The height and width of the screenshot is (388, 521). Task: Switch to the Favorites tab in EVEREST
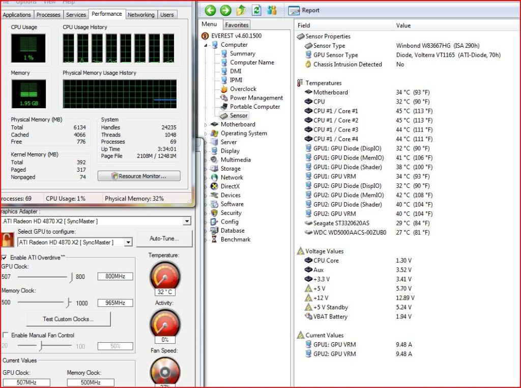(237, 25)
